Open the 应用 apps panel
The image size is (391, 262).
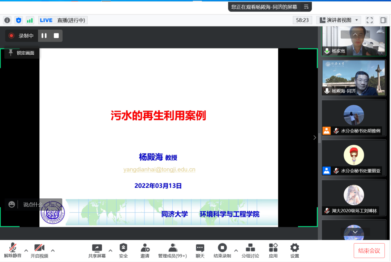(273, 250)
